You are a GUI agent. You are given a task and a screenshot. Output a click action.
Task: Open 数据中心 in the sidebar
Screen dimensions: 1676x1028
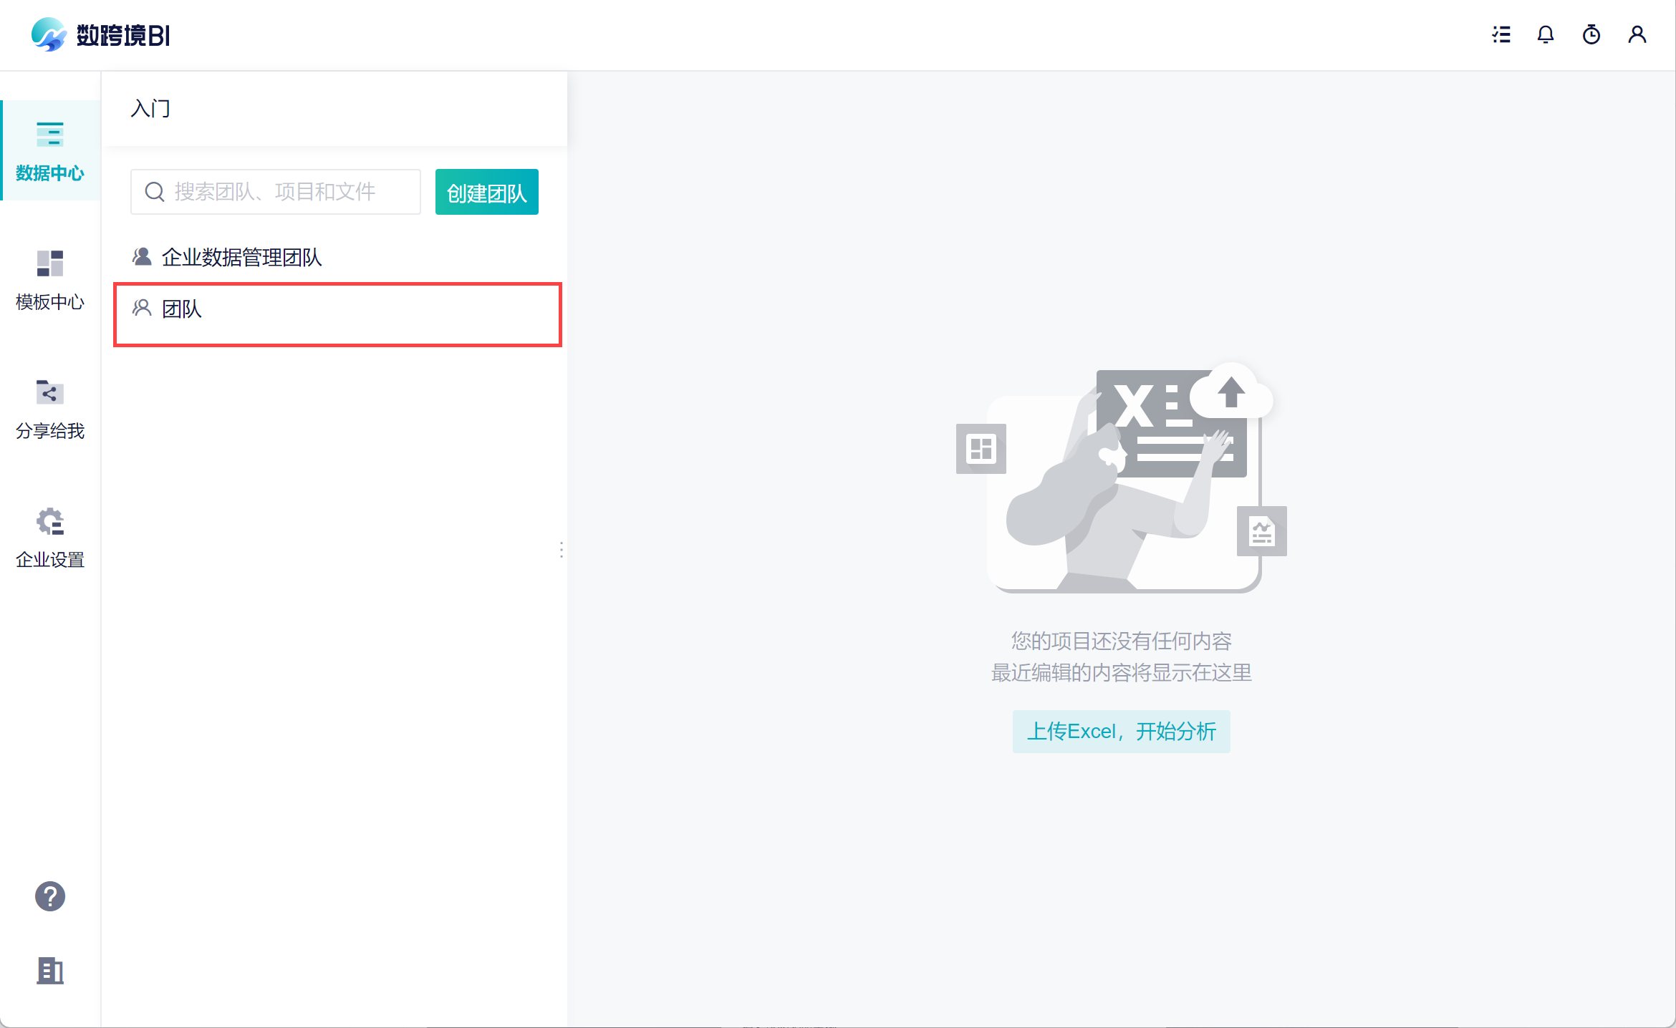(x=50, y=151)
